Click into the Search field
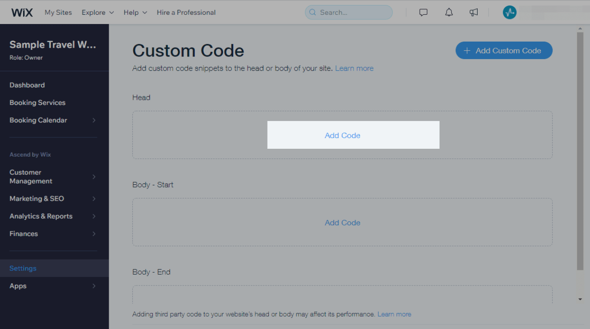This screenshot has width=590, height=329. [353, 12]
